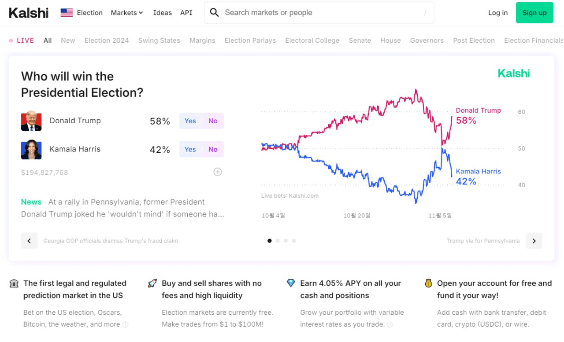Click the bank building icon for regulated market
This screenshot has height=342, width=564.
pos(14,283)
